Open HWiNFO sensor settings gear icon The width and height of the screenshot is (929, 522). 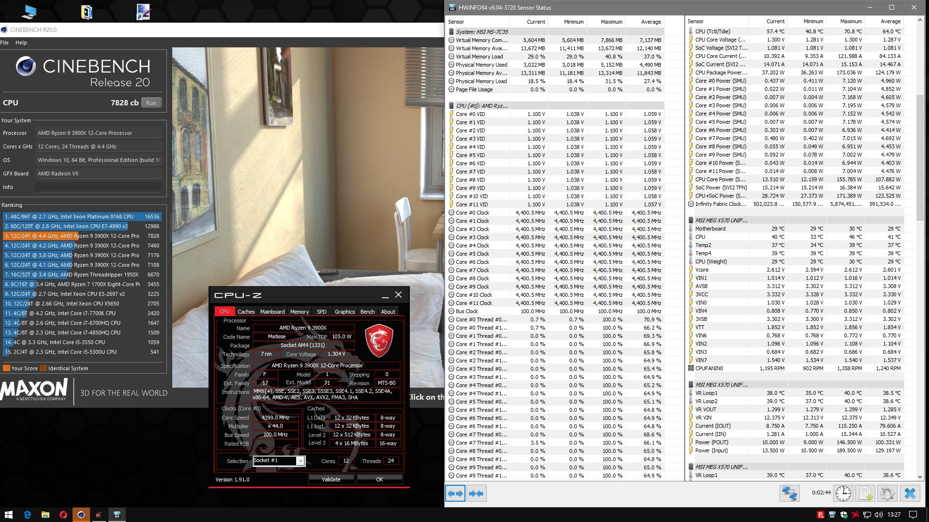tap(887, 493)
